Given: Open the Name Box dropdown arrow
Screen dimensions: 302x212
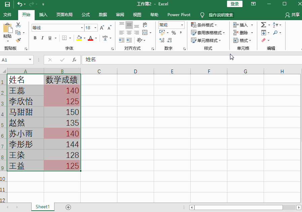Looking at the screenshot, I should click(30, 60).
